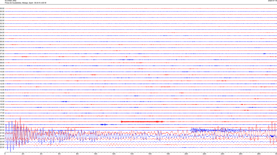
Task: Click the 18m minute axis tick
Action: pos(168,154)
